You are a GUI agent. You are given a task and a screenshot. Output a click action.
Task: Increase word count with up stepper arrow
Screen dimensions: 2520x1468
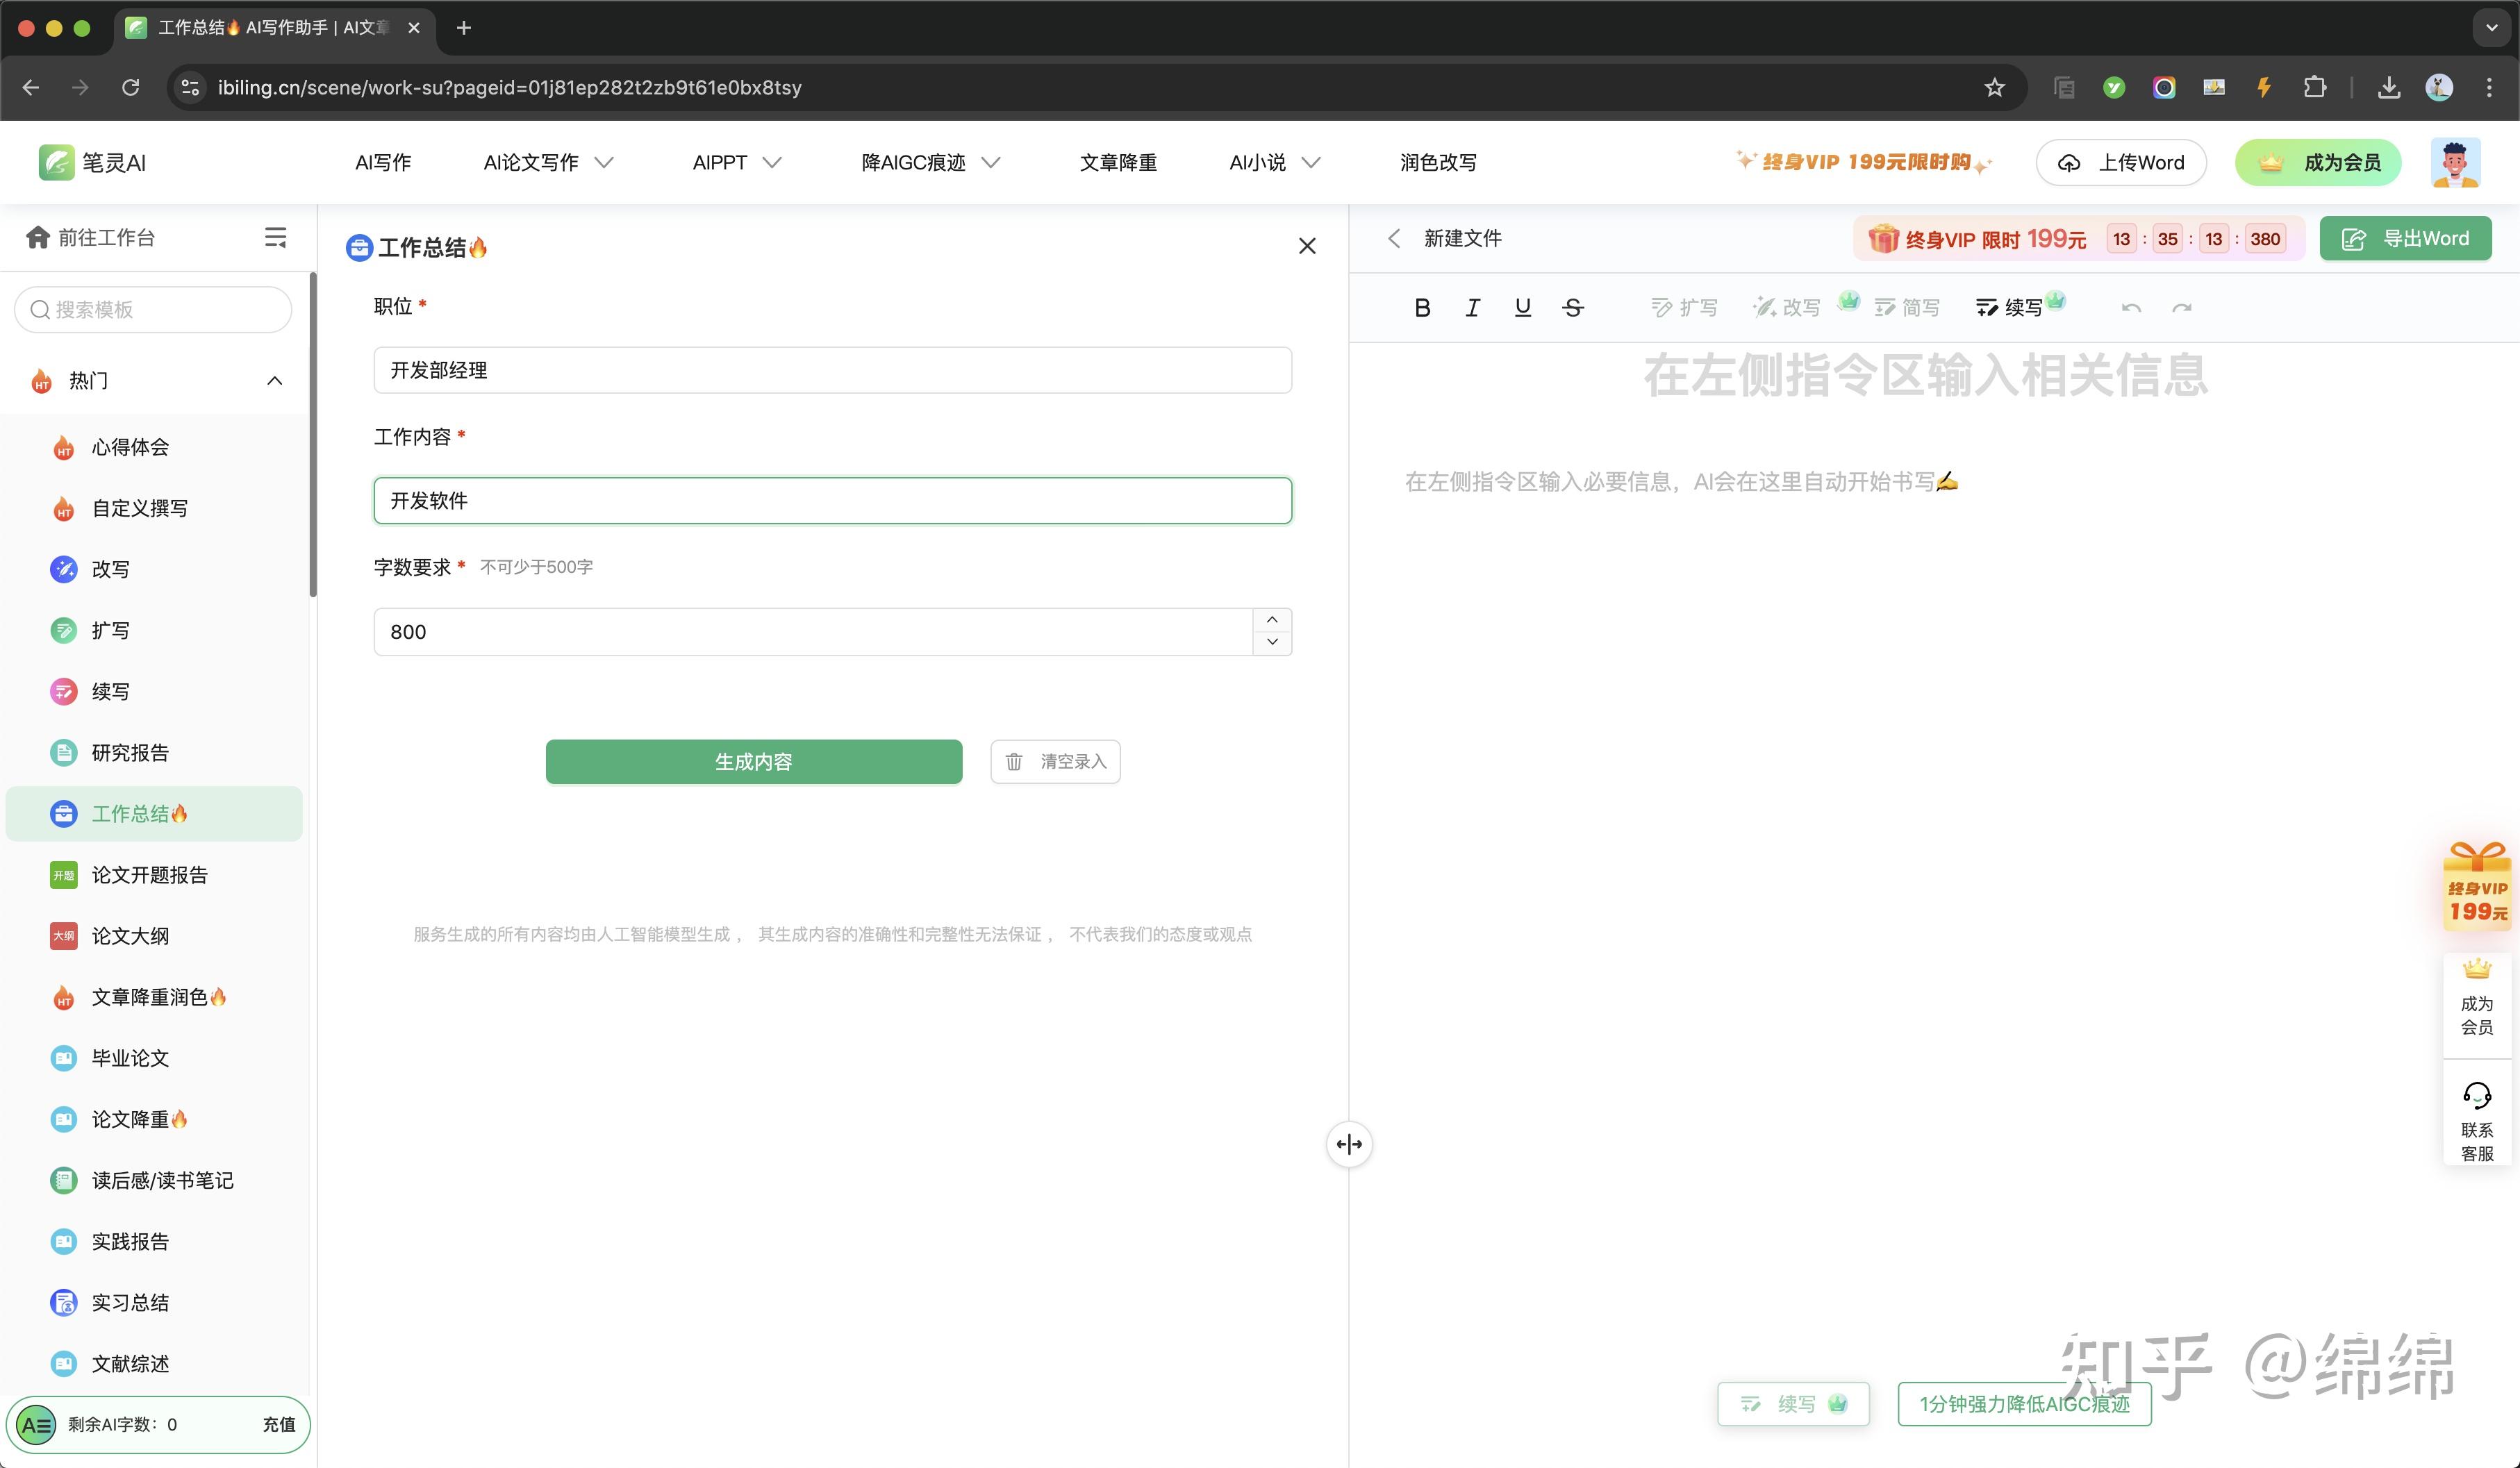coord(1272,620)
